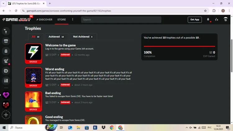Screen dimensions: 233x131
Task: Click the Good ending trophy thumbnail
Action: (34, 120)
